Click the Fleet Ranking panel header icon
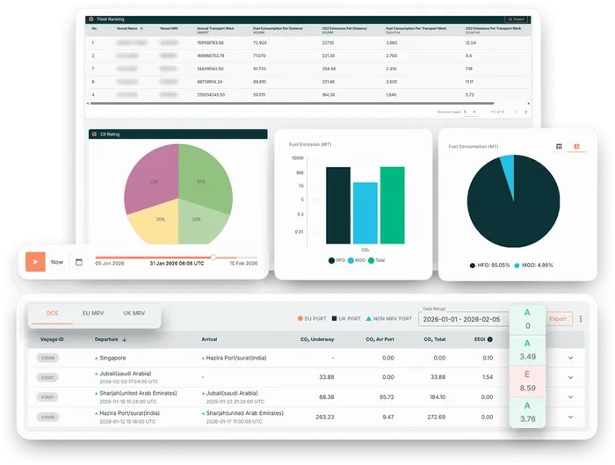The image size is (615, 465). pyautogui.click(x=91, y=19)
